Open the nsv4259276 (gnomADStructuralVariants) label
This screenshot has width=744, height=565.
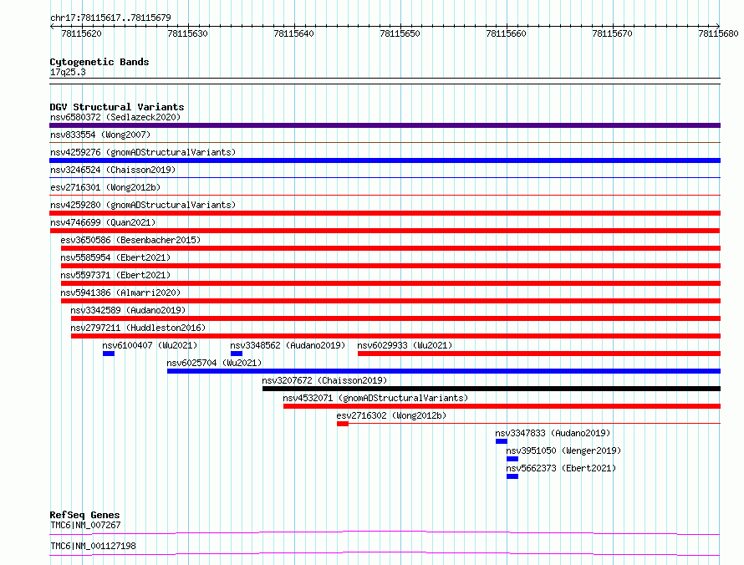pos(143,152)
